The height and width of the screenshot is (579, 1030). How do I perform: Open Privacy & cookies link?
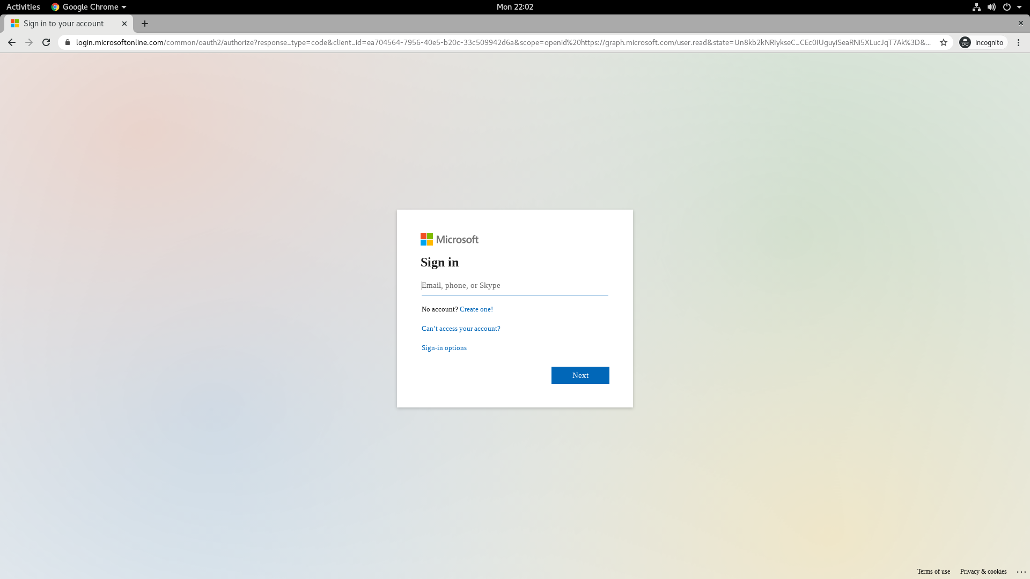(983, 571)
